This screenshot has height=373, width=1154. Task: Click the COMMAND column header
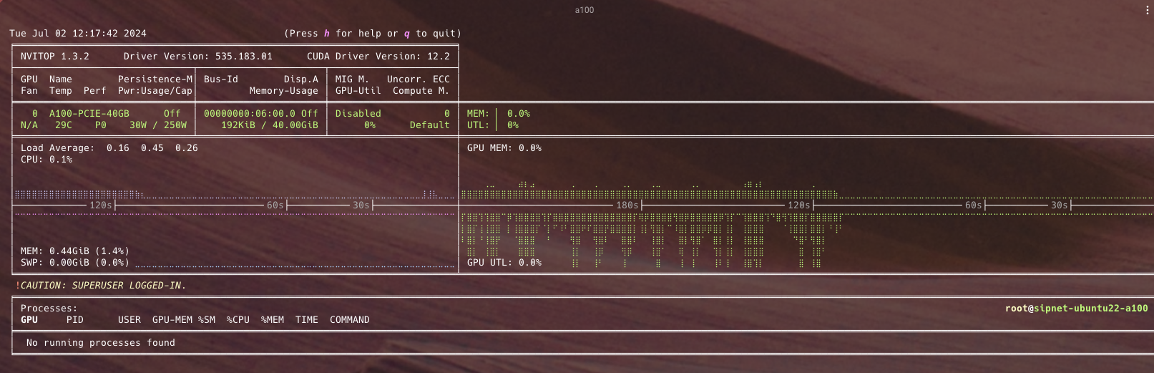pyautogui.click(x=349, y=320)
